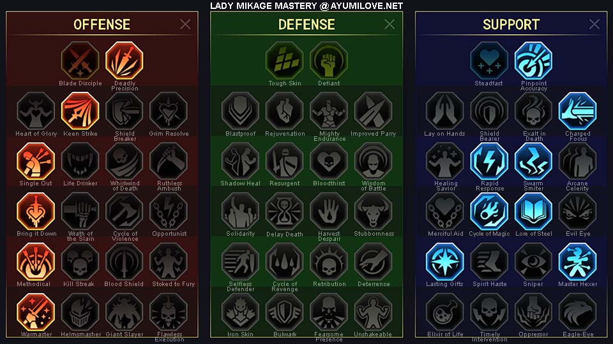Select the Retribution skull mastery
This screenshot has height=344, width=613.
(329, 262)
